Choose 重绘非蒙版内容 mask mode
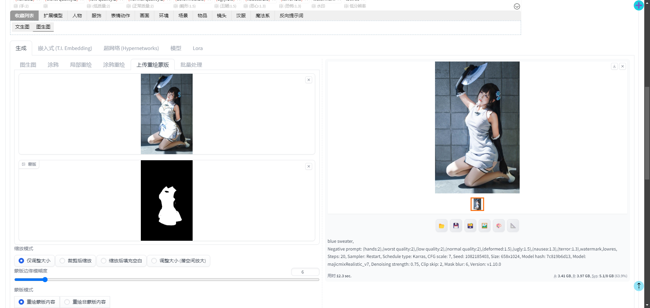The height and width of the screenshot is (308, 650). click(85, 302)
